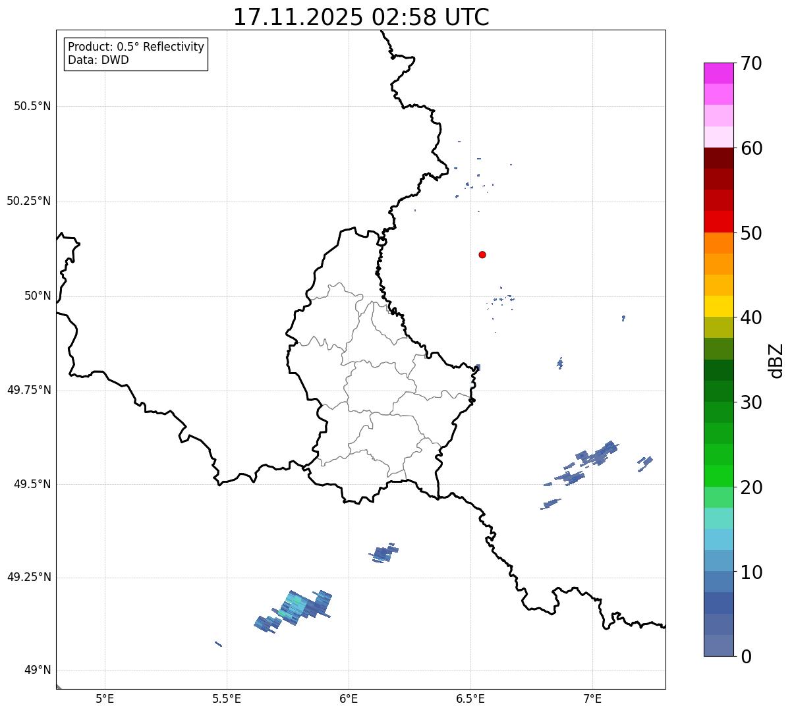Click the latitude label 49°N

[38, 671]
